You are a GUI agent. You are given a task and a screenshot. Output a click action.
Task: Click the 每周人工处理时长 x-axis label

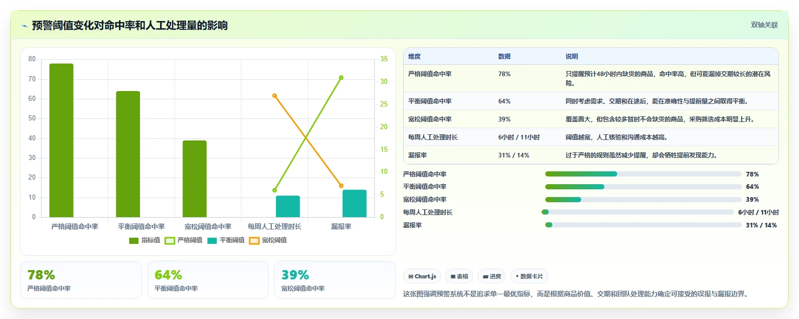[x=274, y=226]
